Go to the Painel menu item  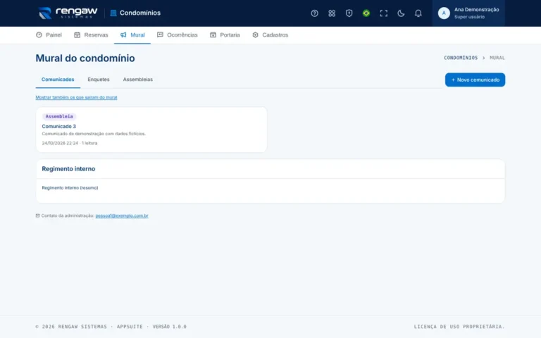point(49,35)
